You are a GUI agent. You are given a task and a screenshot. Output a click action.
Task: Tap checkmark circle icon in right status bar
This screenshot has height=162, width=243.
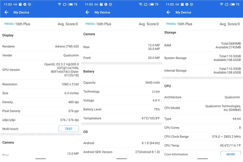(x=191, y=4)
